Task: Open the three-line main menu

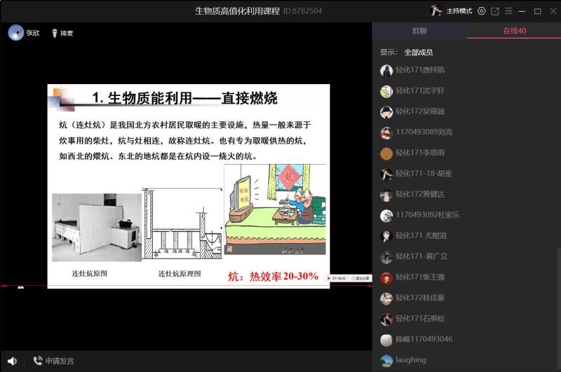Action: pos(508,11)
